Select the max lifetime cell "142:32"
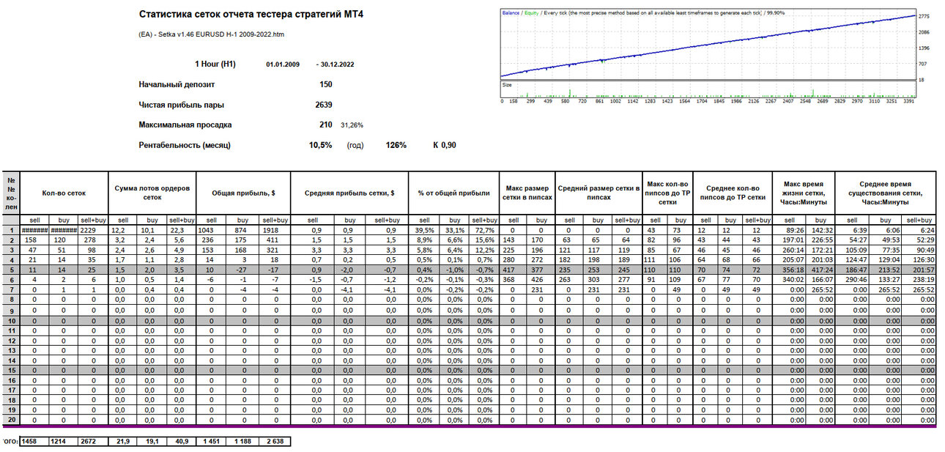Screen dimensions: 945x452 (x=821, y=230)
